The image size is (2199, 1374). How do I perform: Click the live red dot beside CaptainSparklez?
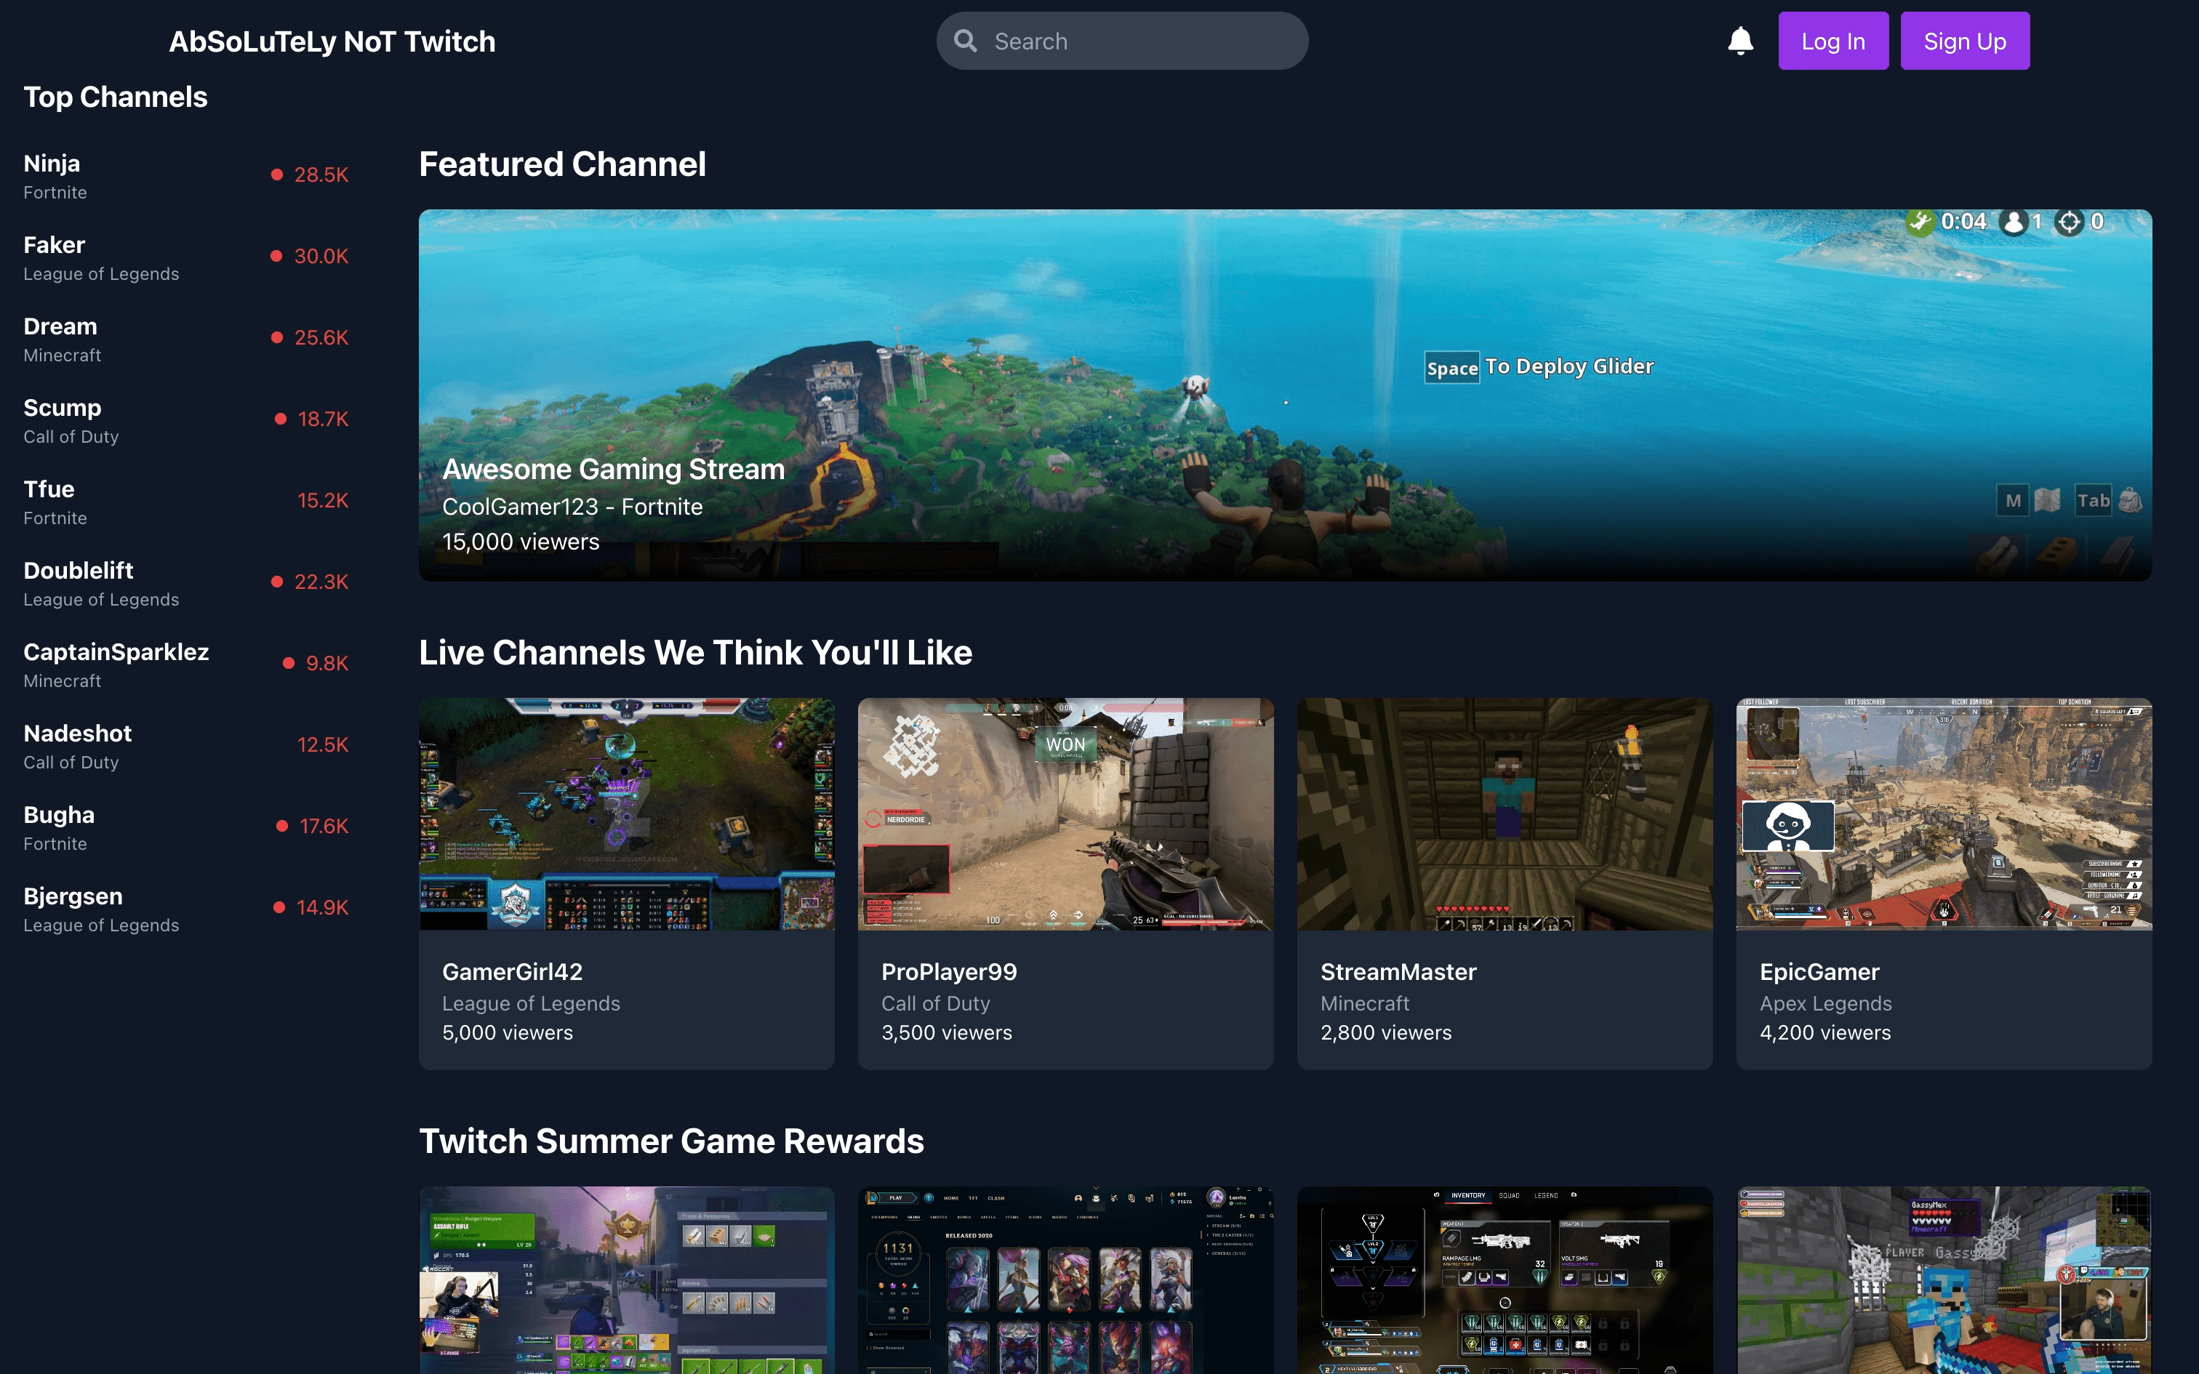click(x=289, y=663)
